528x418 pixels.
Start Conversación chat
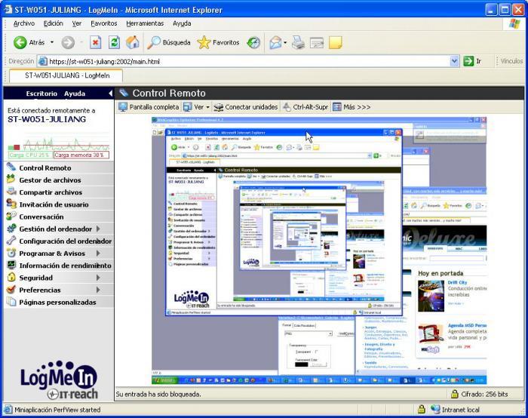[x=41, y=217]
